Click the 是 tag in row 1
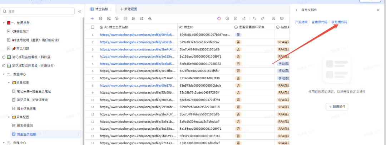Viewport: 386px width, 145px height. click(x=238, y=35)
